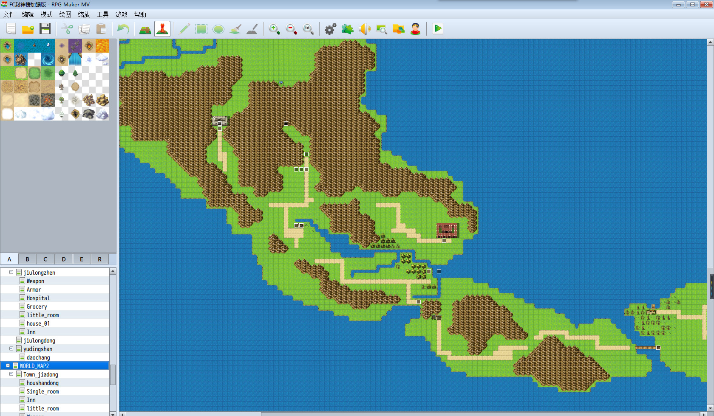Screen dimensions: 714x416
Task: Collapse the Town_jiadong tree node
Action: (11, 374)
